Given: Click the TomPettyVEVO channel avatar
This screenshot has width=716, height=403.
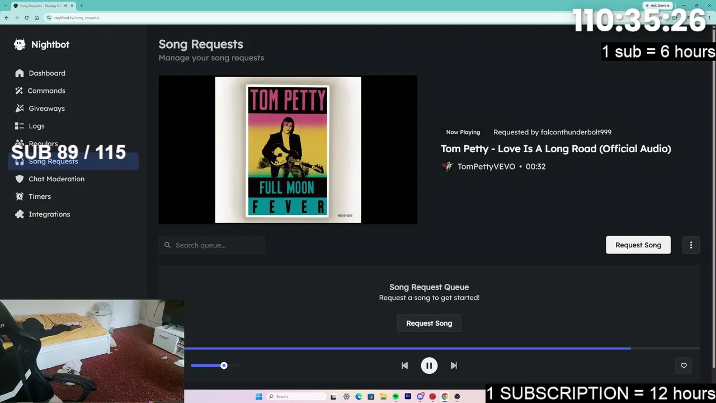Looking at the screenshot, I should point(447,166).
